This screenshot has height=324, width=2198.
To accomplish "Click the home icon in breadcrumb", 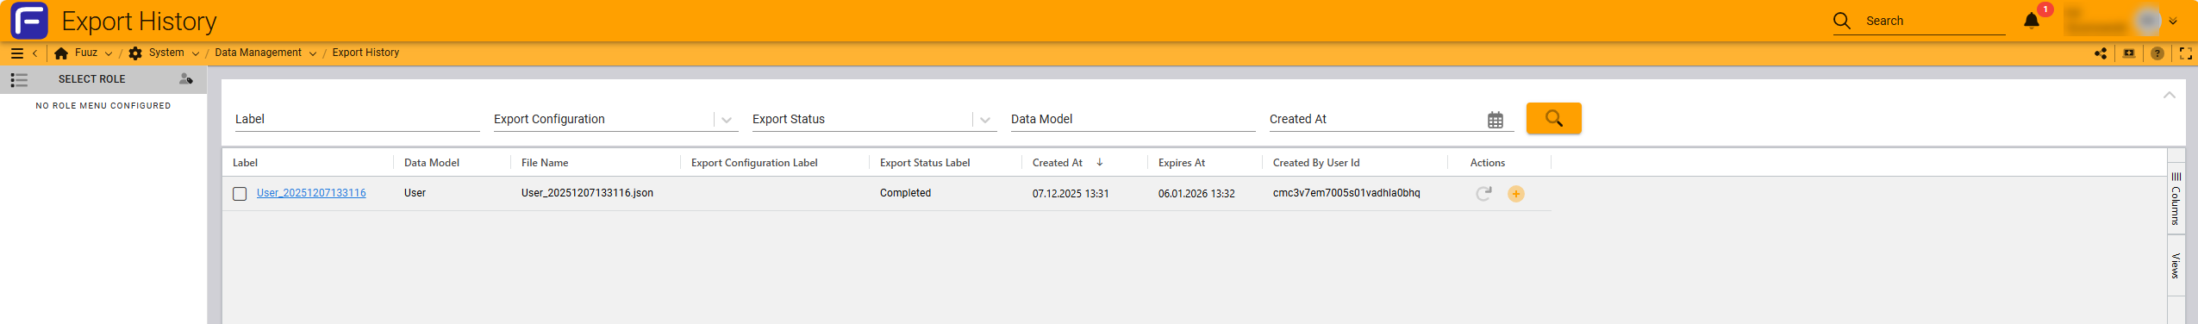I will click(61, 53).
